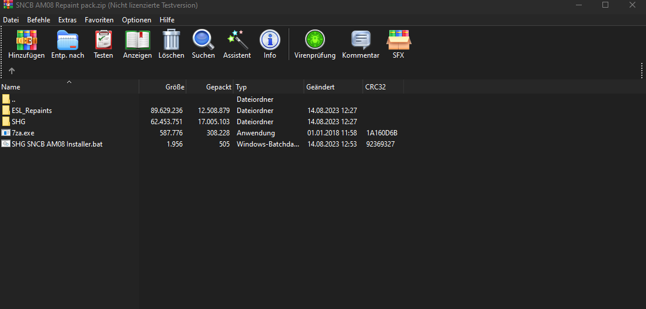Sort by the Gepackt column header
The width and height of the screenshot is (646, 309).
[x=210, y=87]
